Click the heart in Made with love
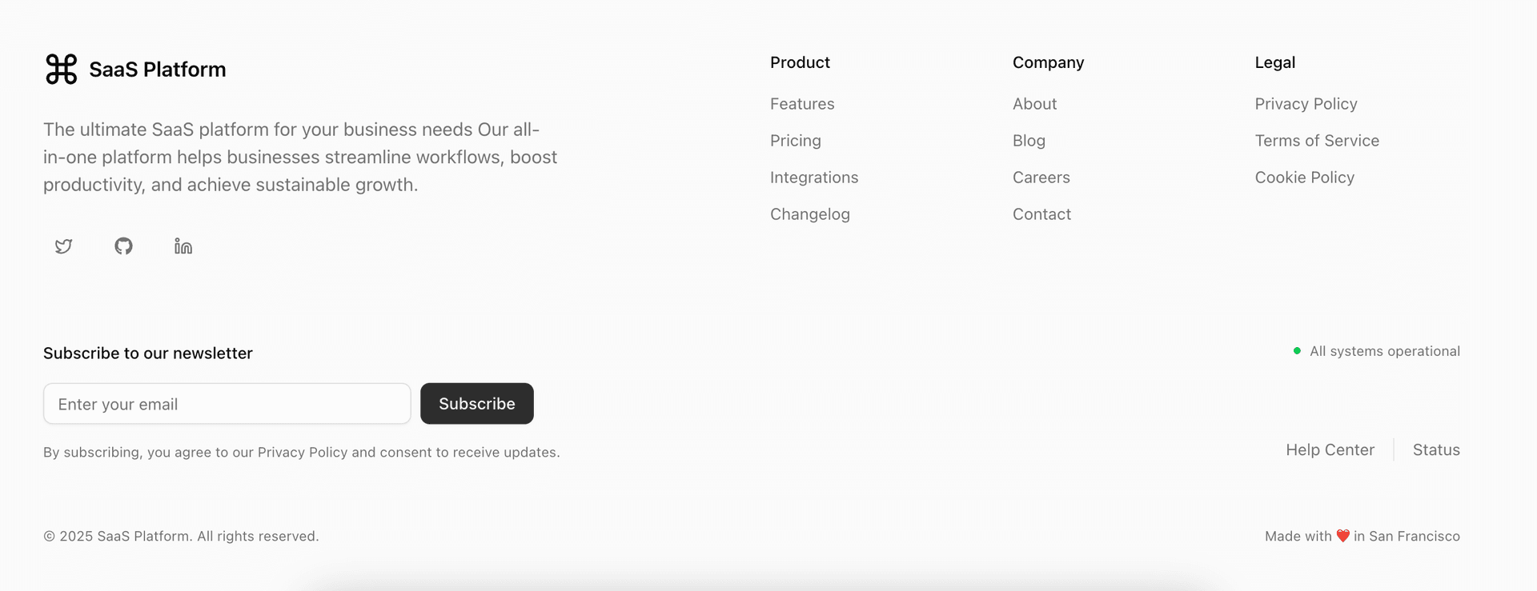The width and height of the screenshot is (1537, 591). pos(1342,536)
